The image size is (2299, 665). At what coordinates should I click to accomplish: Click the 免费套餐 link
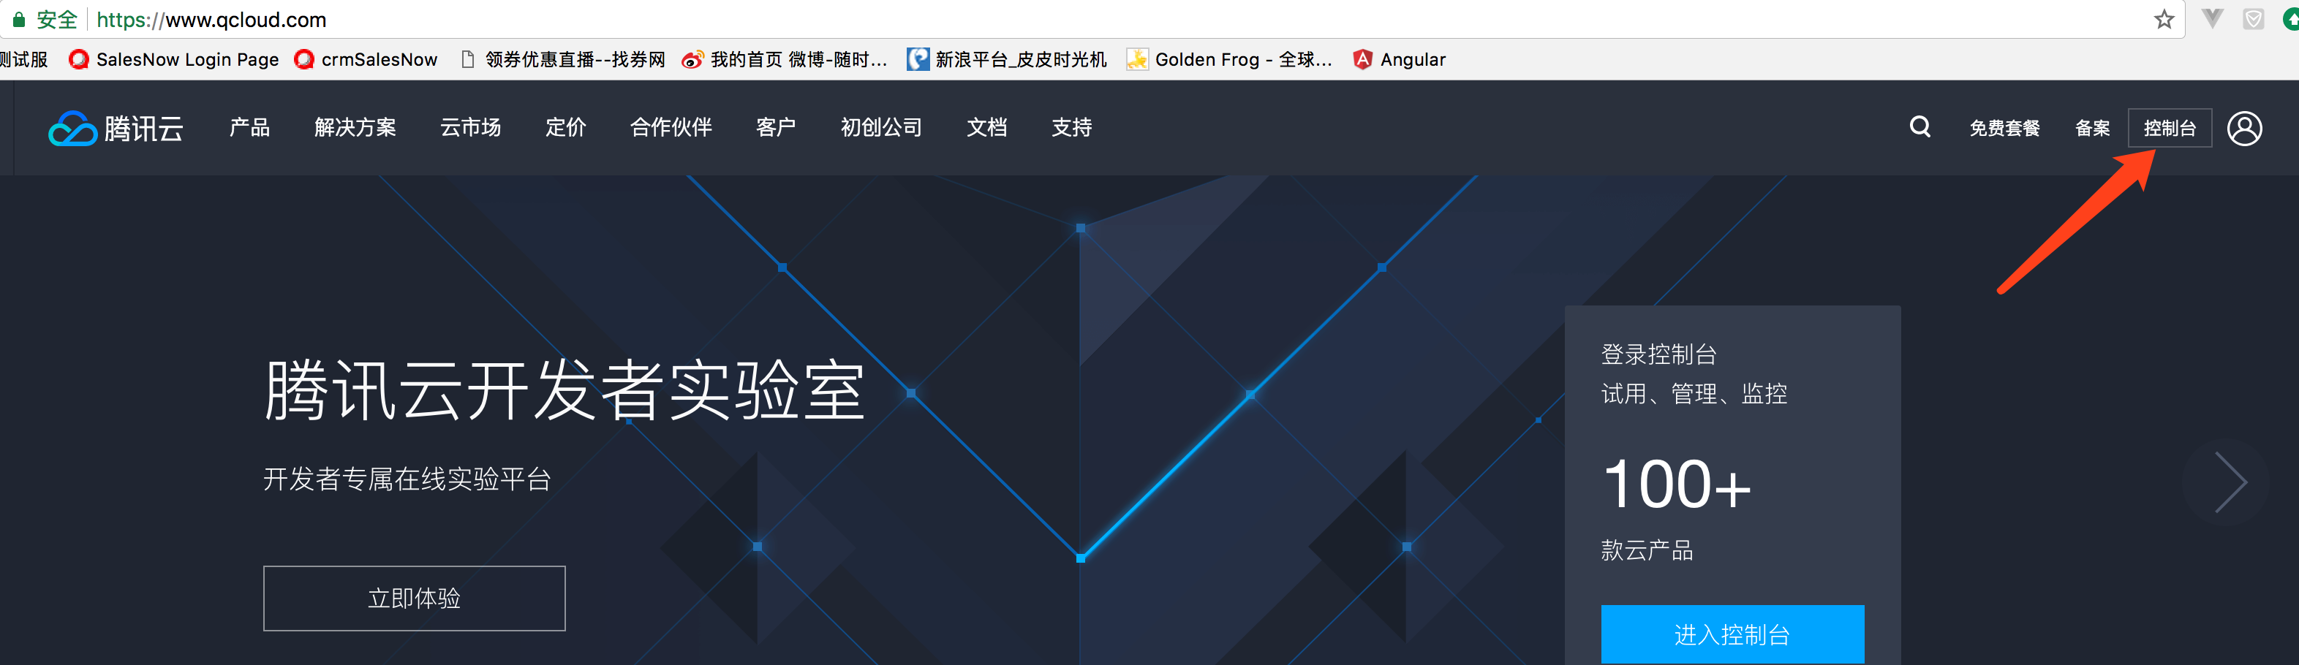2004,129
